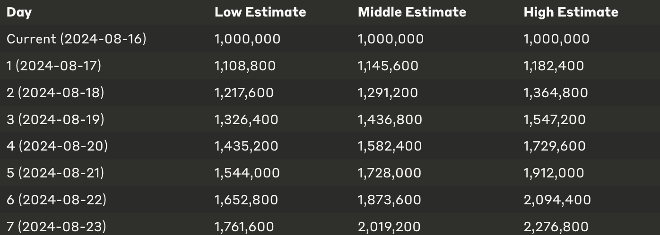Select the 1 (2024-08-17) day cell
The width and height of the screenshot is (660, 235).
(54, 66)
